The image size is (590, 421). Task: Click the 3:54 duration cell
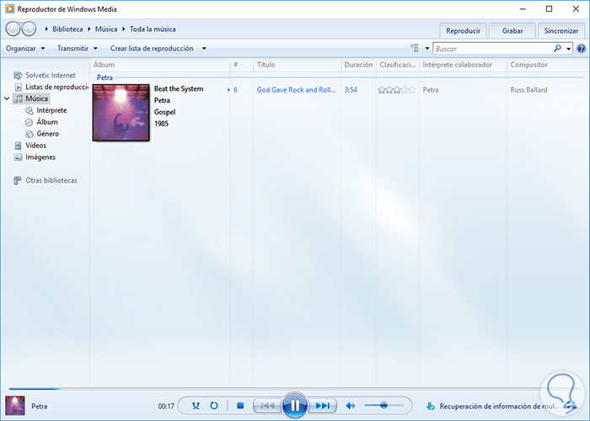coord(351,90)
